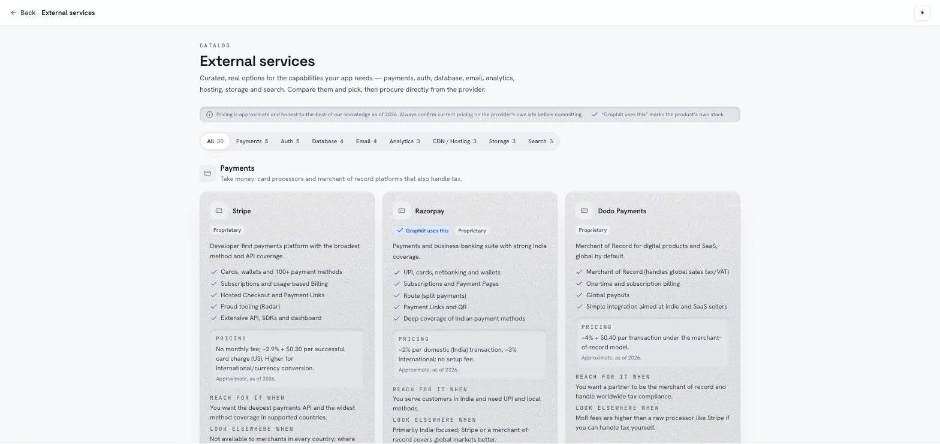This screenshot has height=444, width=940.
Task: Click 'Extensive API, SDKs and dashboard' feature text
Action: click(271, 318)
